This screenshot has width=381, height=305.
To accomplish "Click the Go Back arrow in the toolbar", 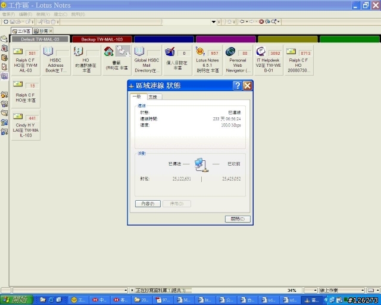I will 242,21.
